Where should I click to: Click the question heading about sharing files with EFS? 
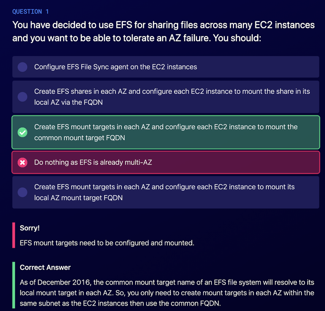(x=163, y=25)
